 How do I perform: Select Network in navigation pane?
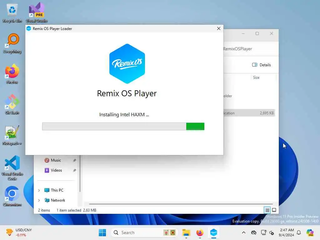click(x=58, y=200)
